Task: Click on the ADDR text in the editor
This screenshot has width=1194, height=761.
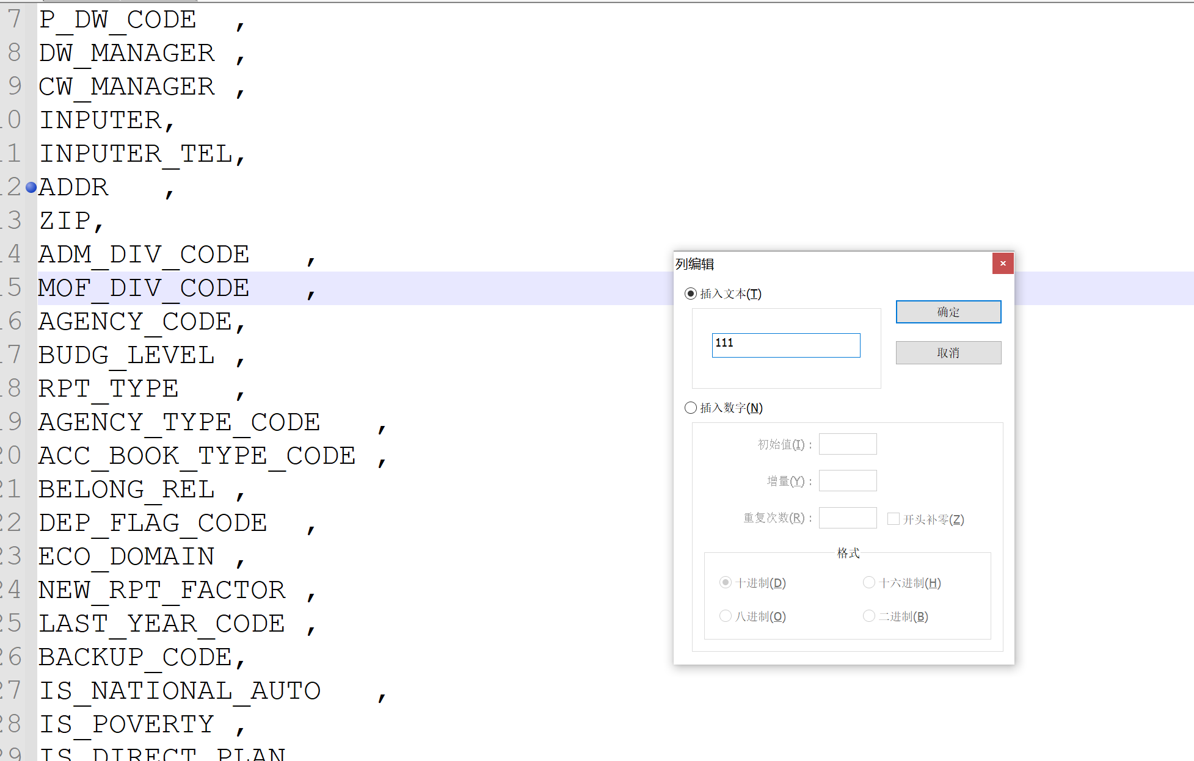Action: 73,187
